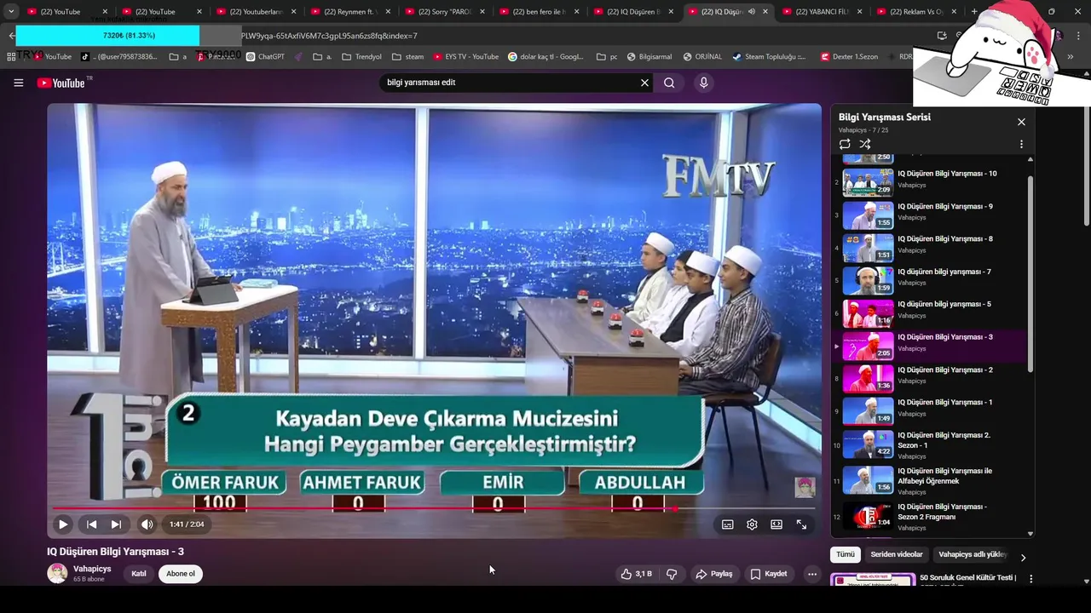Screen dimensions: 1091x613
Task: Play the paused video
Action: [63, 524]
